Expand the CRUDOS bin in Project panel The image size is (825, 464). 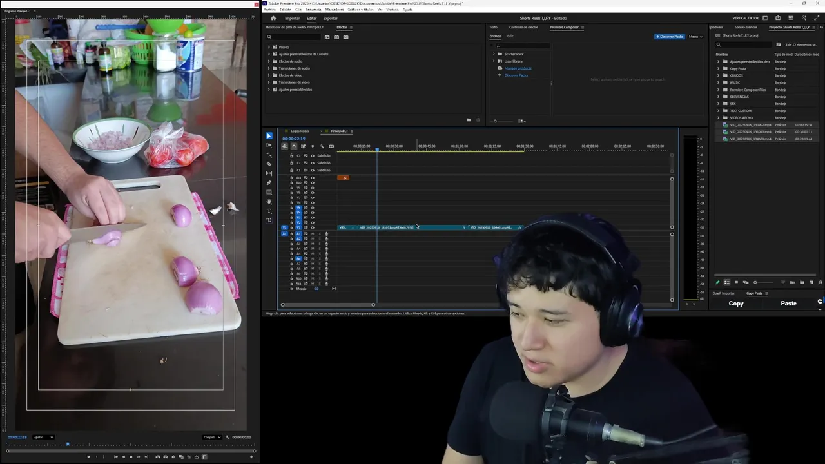(x=718, y=75)
